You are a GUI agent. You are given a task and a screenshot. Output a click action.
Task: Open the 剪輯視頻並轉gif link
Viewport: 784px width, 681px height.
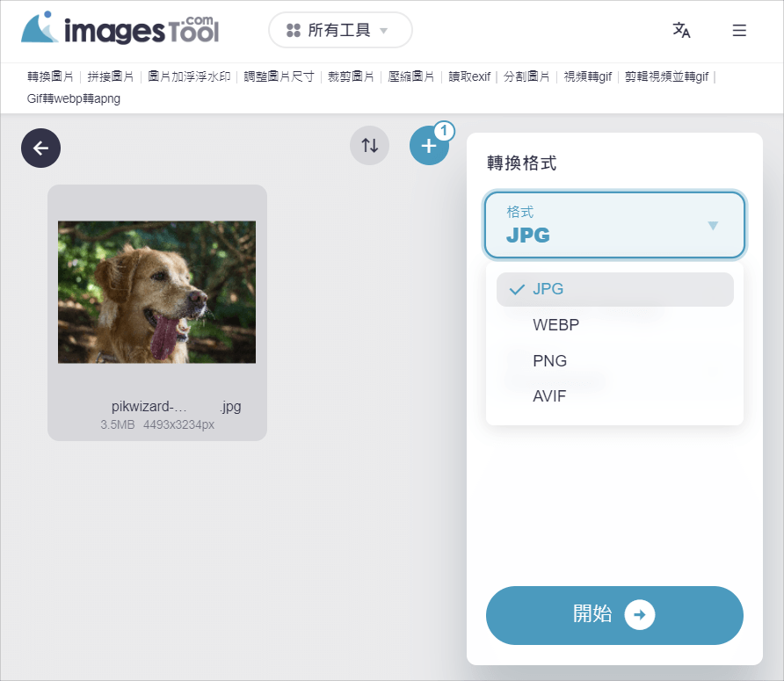pos(666,76)
